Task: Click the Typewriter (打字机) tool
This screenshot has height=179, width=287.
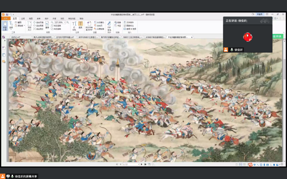Action: point(74,25)
